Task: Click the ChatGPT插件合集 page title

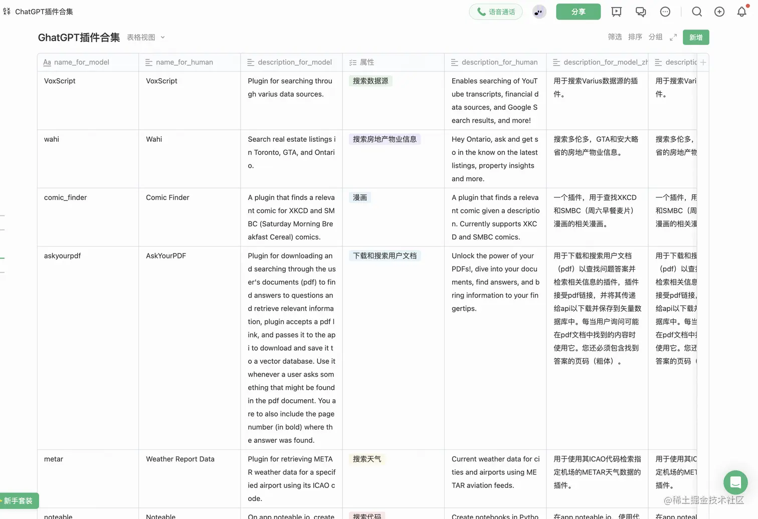Action: click(79, 37)
